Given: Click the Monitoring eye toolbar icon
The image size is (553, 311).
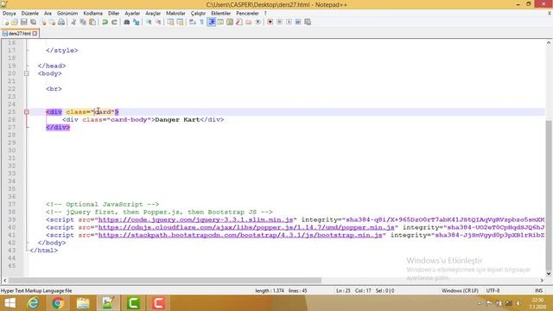Looking at the screenshot, I should [x=257, y=22].
